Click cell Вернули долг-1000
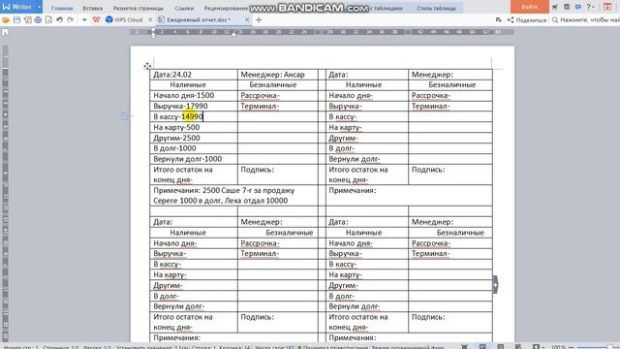This screenshot has height=349, width=620. [194, 159]
